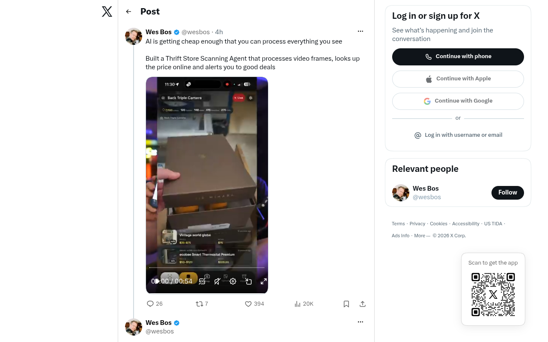Open the three-dot menu on the second Wes Bos post
Image resolution: width=548 pixels, height=342 pixels.
360,322
